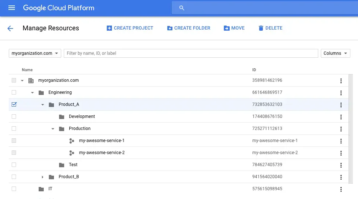Select the IT folder checkbox

14,189
